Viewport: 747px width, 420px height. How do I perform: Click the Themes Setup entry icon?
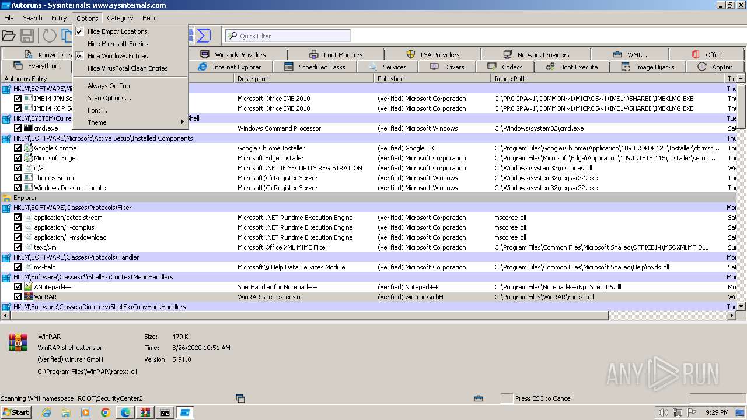click(28, 178)
